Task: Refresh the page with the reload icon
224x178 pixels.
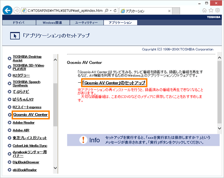Action: click(115, 11)
